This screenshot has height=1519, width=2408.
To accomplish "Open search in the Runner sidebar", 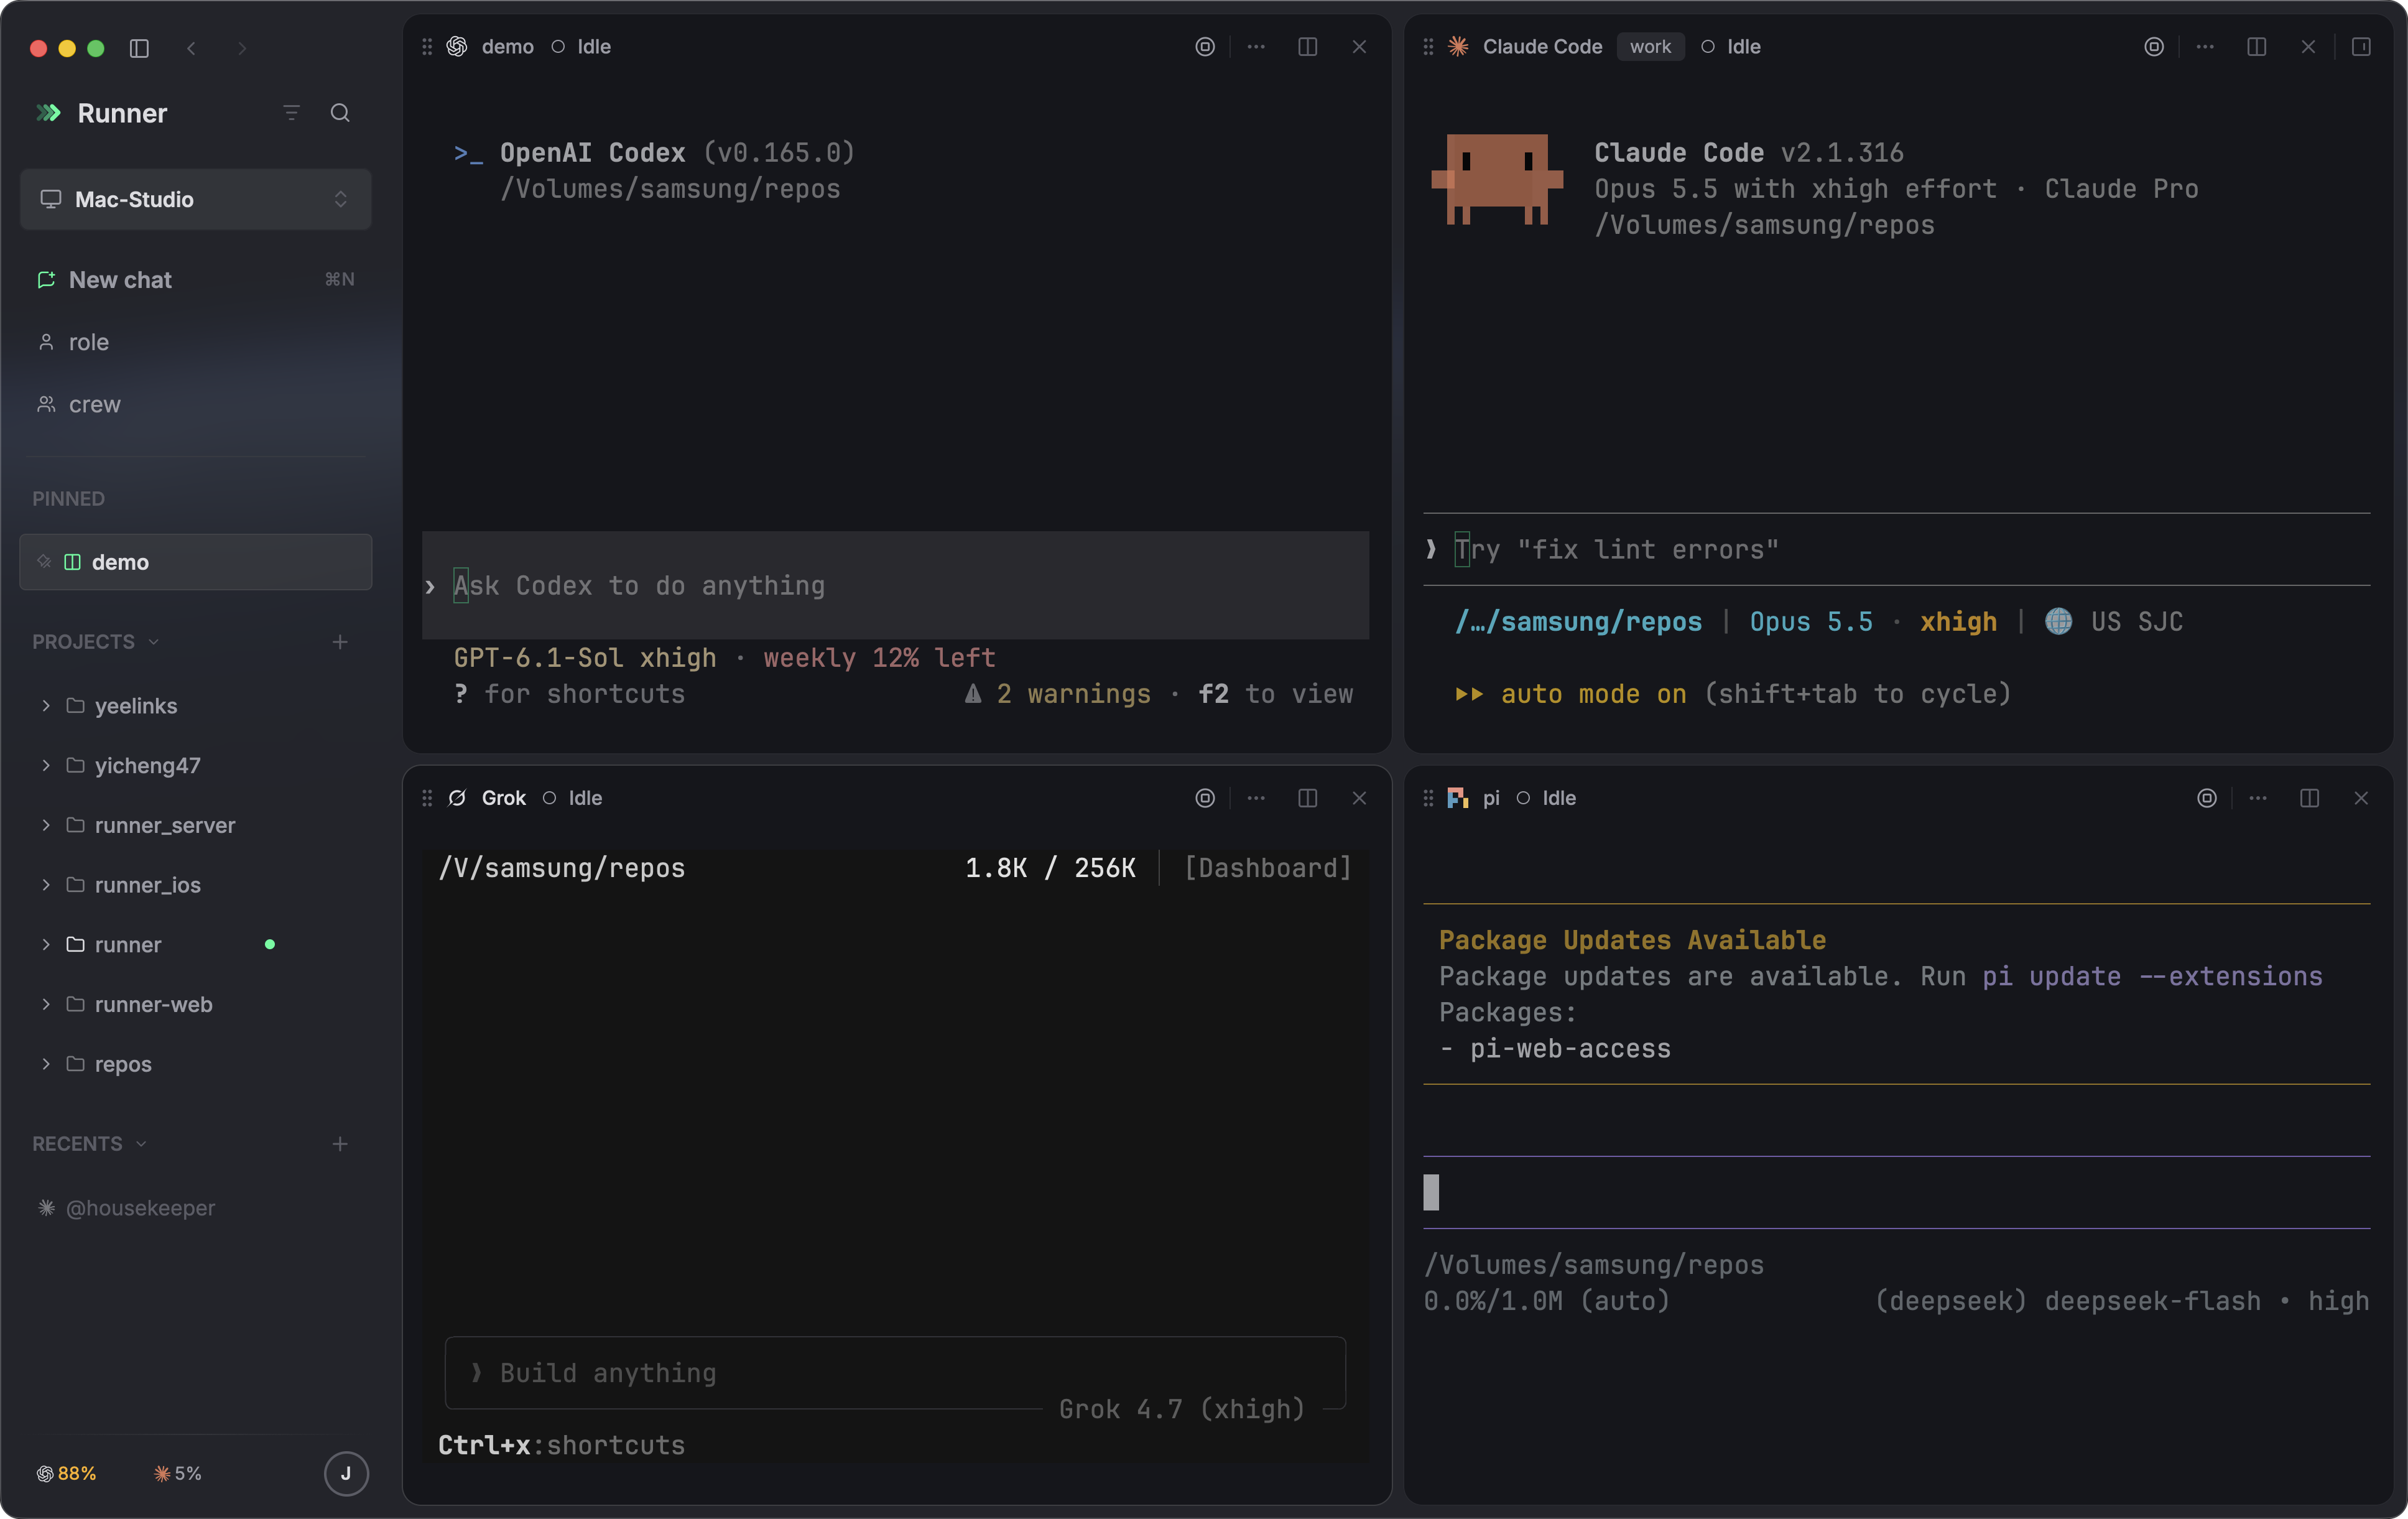I will (x=340, y=113).
